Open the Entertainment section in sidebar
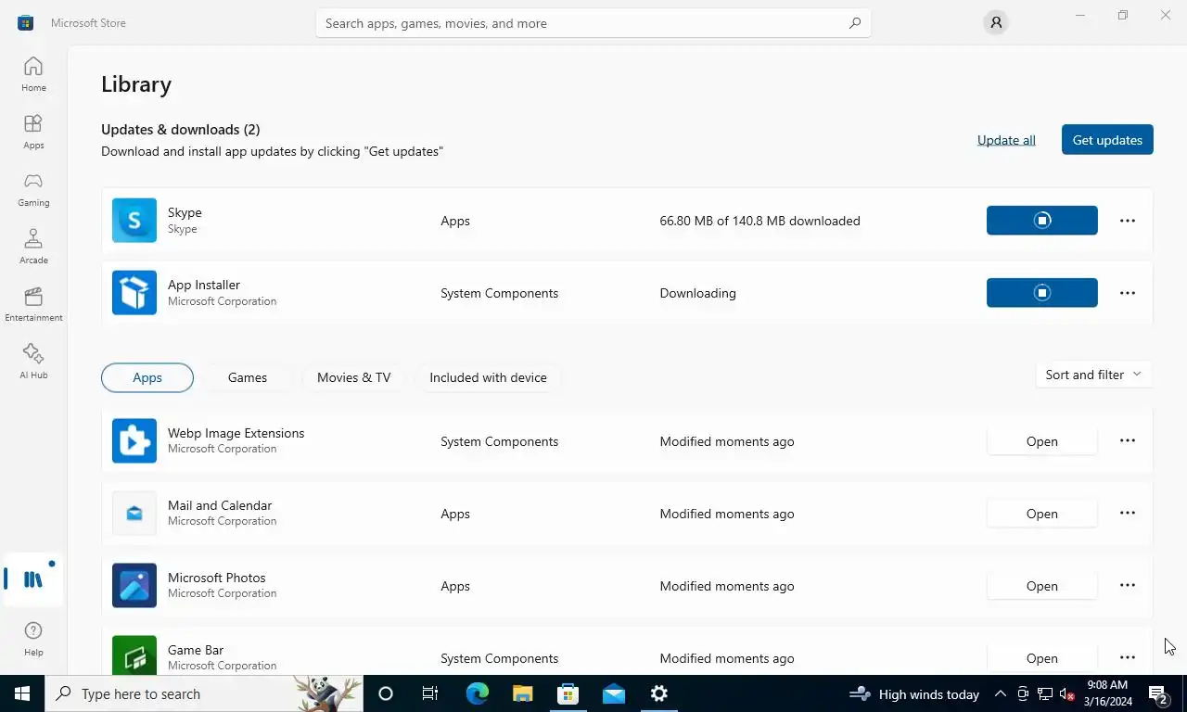The width and height of the screenshot is (1187, 712). (x=33, y=304)
